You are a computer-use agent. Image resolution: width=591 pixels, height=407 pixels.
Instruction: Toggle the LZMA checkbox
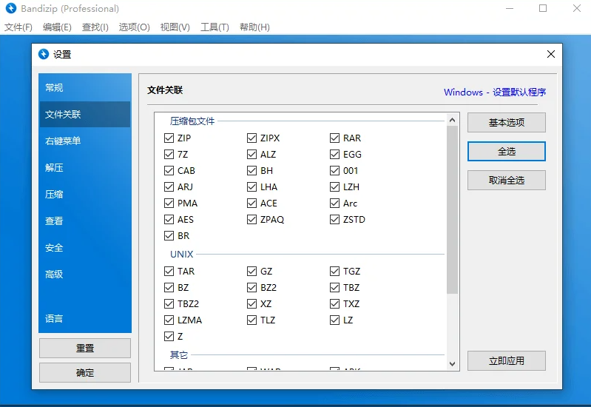[169, 320]
